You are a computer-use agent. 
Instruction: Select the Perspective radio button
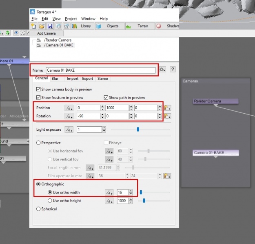[38, 143]
